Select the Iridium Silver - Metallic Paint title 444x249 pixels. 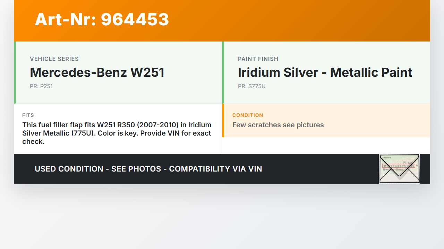pos(325,72)
